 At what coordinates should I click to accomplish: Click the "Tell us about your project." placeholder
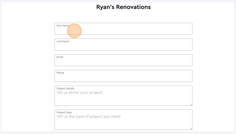coord(80,92)
